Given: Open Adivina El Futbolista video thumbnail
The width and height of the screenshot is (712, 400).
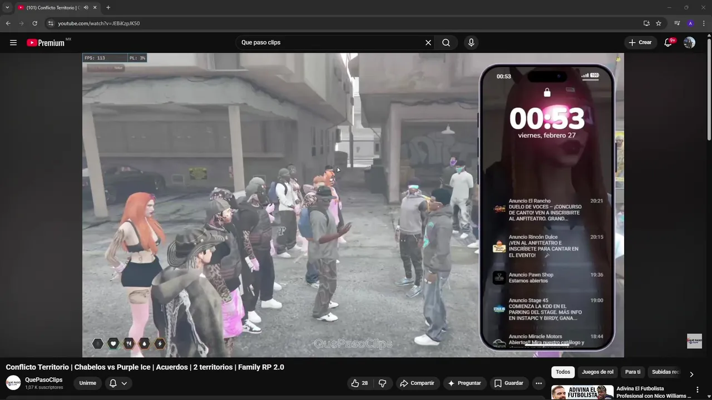Looking at the screenshot, I should (582, 392).
